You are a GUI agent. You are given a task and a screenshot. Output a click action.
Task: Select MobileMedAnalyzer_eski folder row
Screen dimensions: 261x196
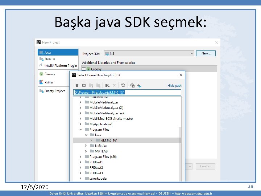pos(127,113)
